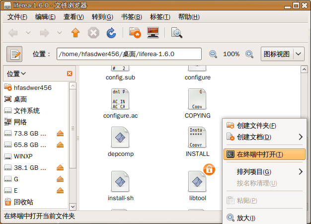Select the COPYING file icon
This screenshot has height=224, width=311.
pyautogui.click(x=197, y=99)
